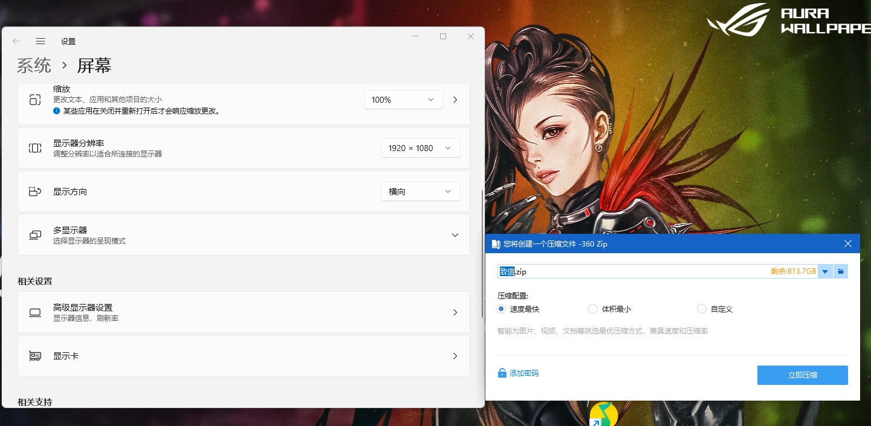Click the display orientation row icon
This screenshot has height=426, width=871.
point(35,192)
